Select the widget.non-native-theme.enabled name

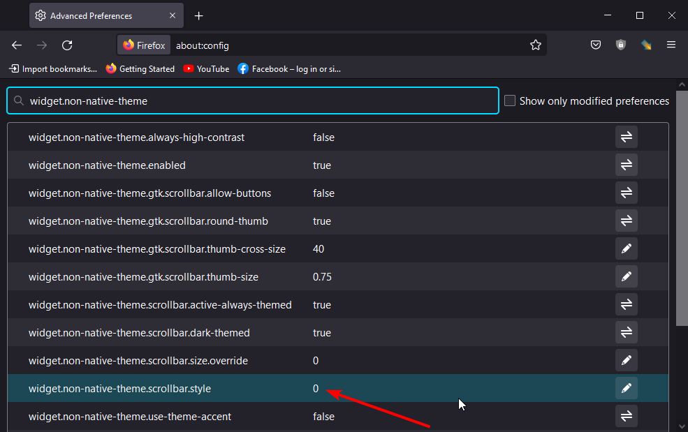click(107, 165)
